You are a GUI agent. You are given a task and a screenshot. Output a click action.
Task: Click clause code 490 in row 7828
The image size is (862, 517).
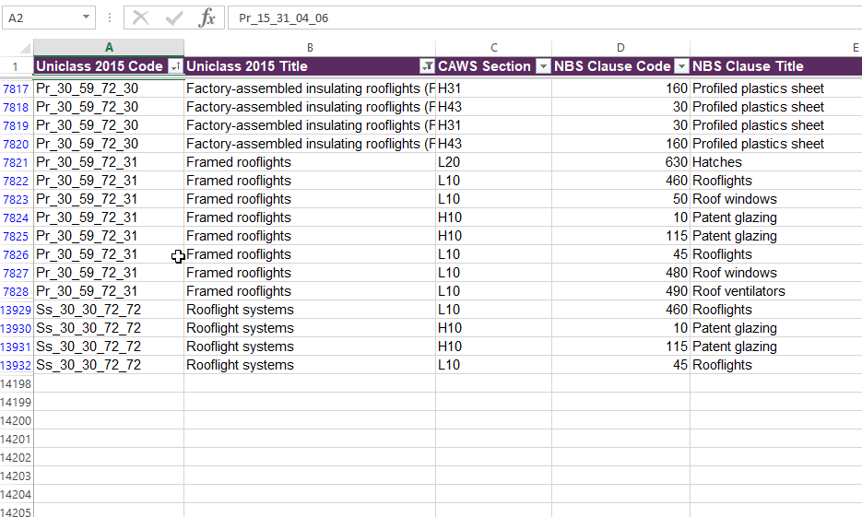click(x=620, y=292)
